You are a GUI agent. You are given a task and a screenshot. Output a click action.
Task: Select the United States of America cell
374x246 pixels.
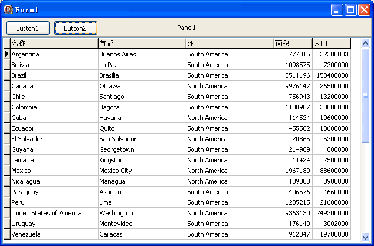pos(54,213)
